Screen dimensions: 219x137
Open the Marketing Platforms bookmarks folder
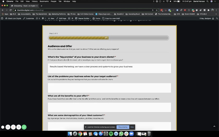(x=57, y=14)
